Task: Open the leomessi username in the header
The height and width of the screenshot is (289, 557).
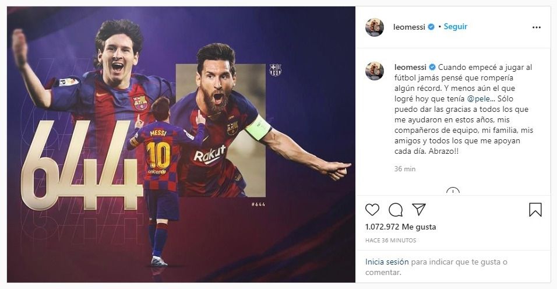Action: point(410,27)
